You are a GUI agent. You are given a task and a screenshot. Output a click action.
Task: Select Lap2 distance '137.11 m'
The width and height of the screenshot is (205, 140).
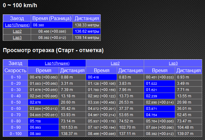[131, 134]
